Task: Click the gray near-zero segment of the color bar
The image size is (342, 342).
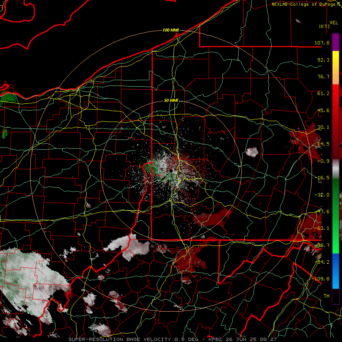Action: pyautogui.click(x=336, y=169)
